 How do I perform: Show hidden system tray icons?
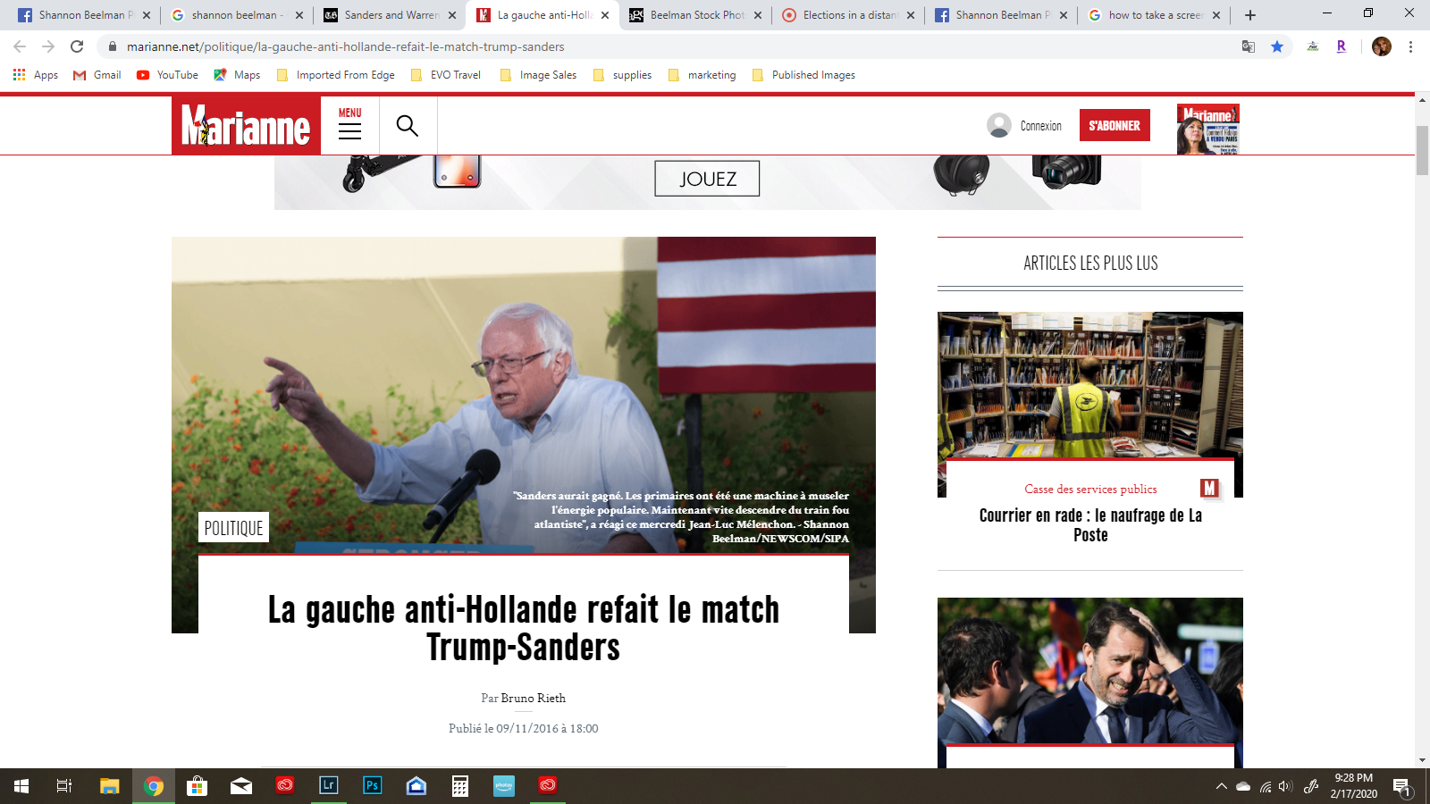click(x=1221, y=786)
